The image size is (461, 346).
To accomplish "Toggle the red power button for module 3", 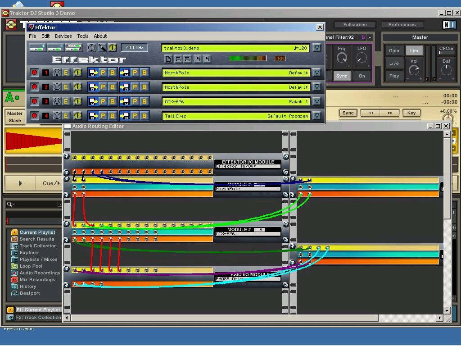I will 34,101.
